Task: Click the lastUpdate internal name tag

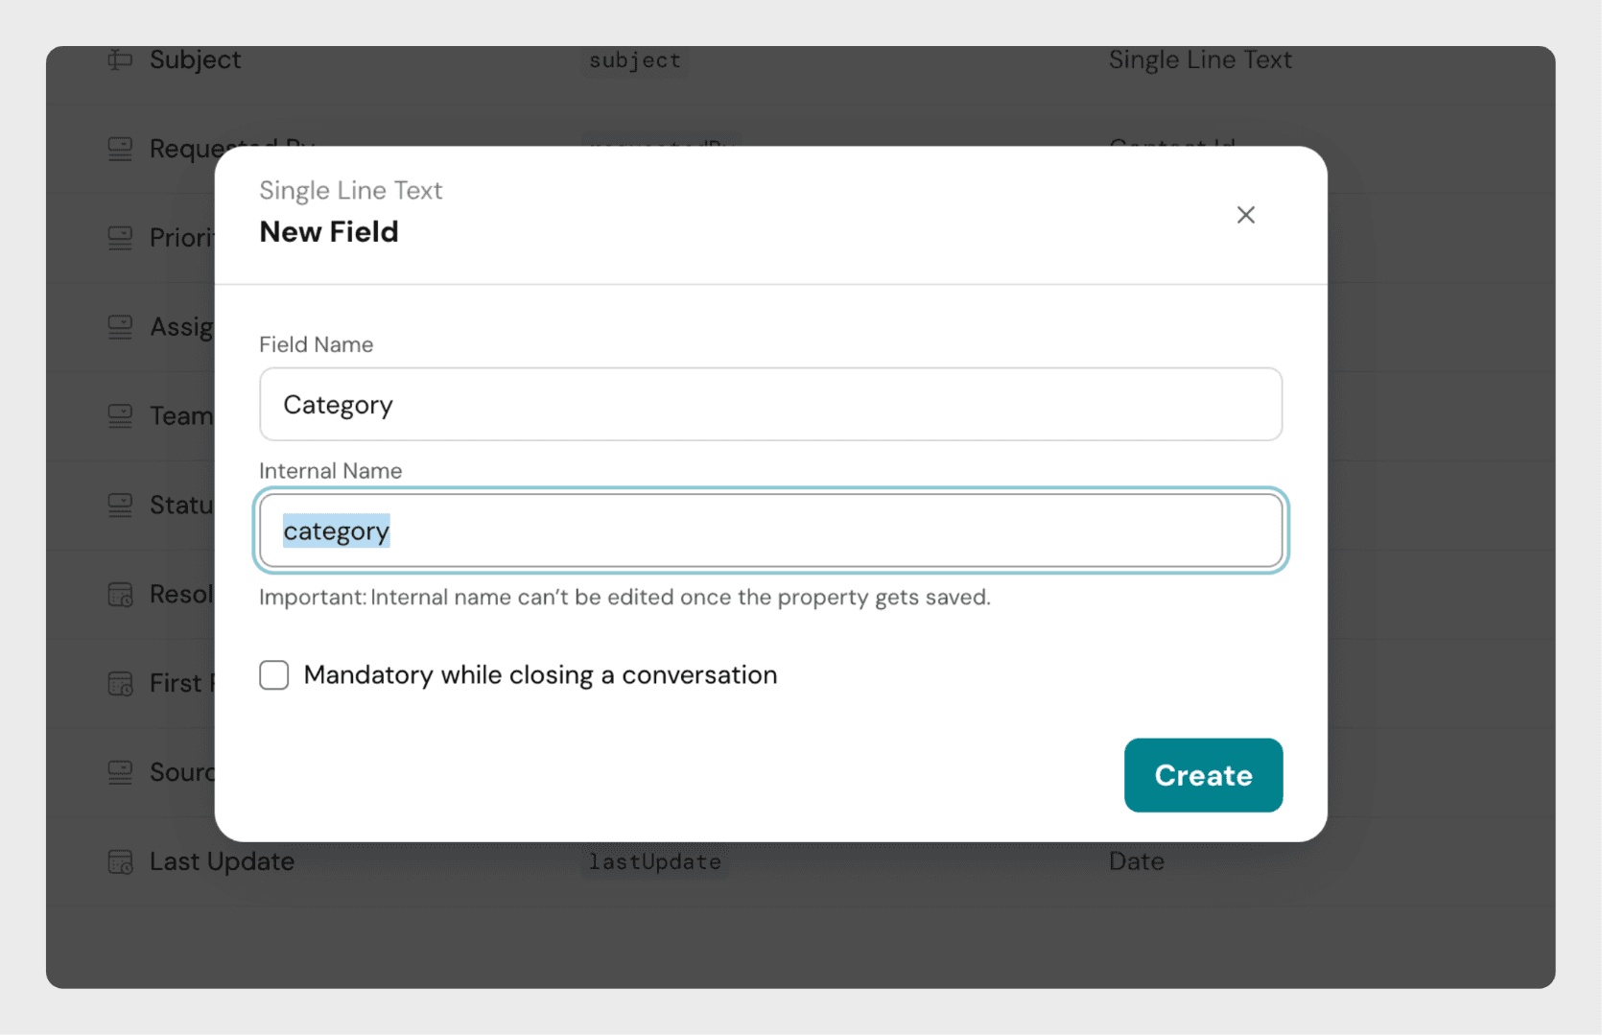Action: 654,861
